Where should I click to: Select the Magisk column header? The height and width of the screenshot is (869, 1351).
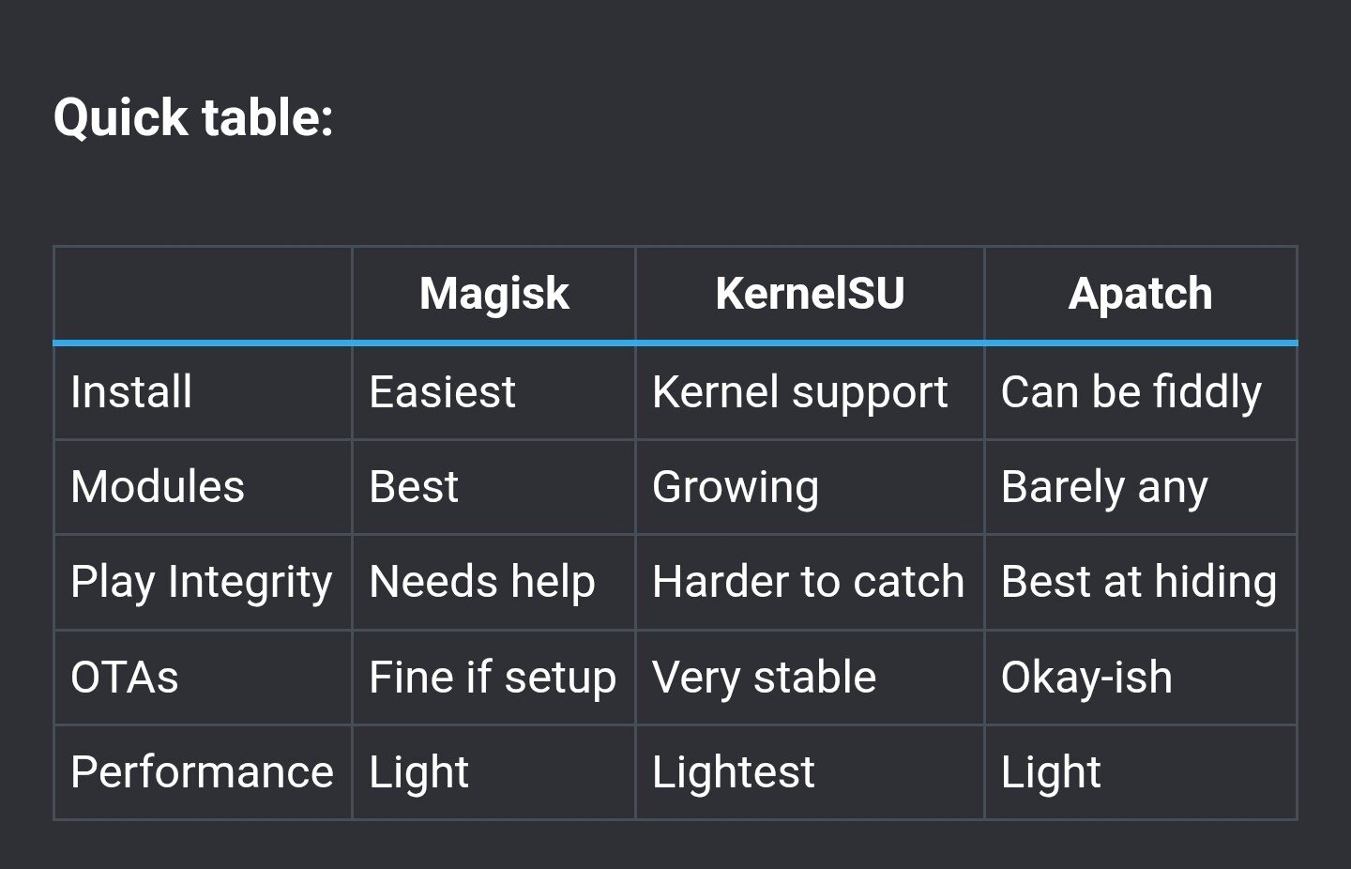(x=493, y=294)
